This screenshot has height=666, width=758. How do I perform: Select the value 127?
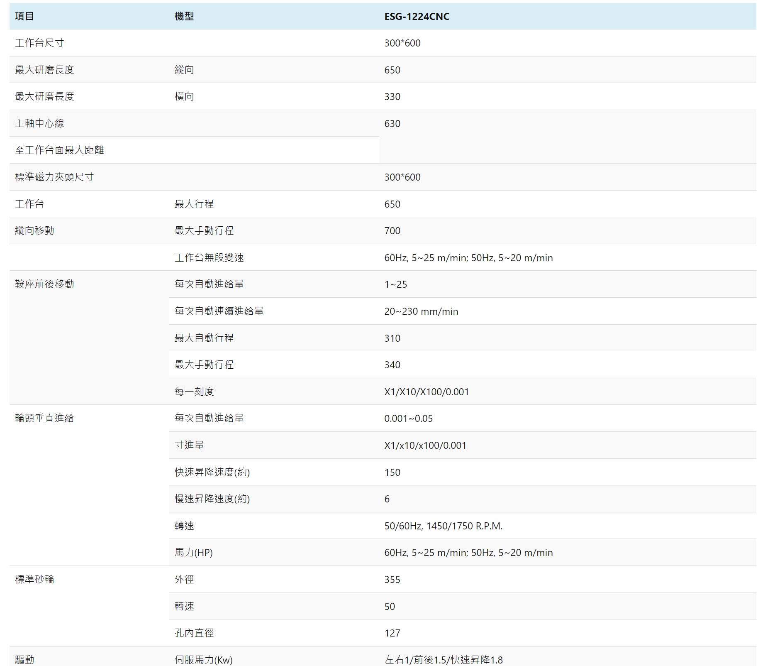tap(392, 633)
